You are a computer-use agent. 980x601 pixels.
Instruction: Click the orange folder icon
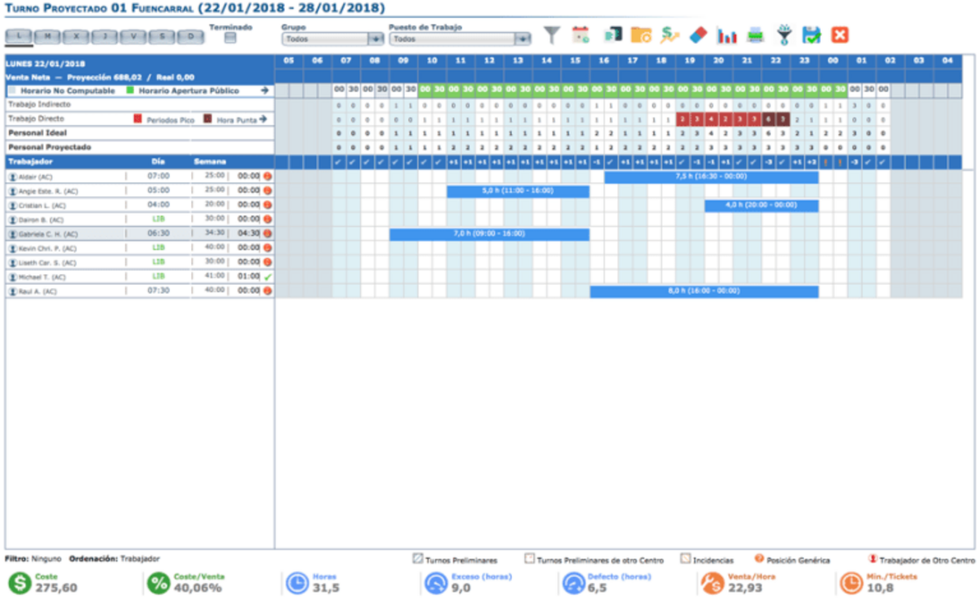(641, 36)
